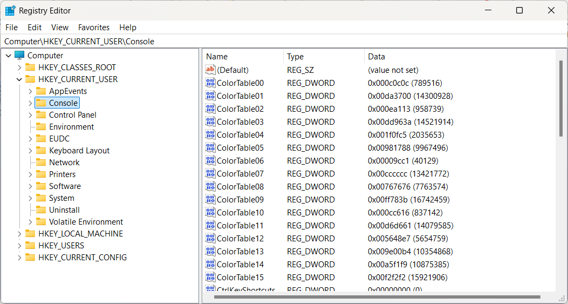This screenshot has height=304, width=568.
Task: Click the HKEY_LOCAL_MACHINE folder icon
Action: pyautogui.click(x=30, y=234)
